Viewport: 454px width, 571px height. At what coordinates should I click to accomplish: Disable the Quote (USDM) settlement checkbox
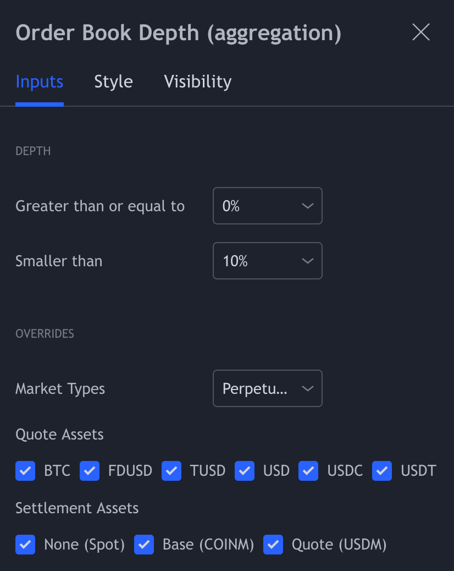tap(273, 545)
